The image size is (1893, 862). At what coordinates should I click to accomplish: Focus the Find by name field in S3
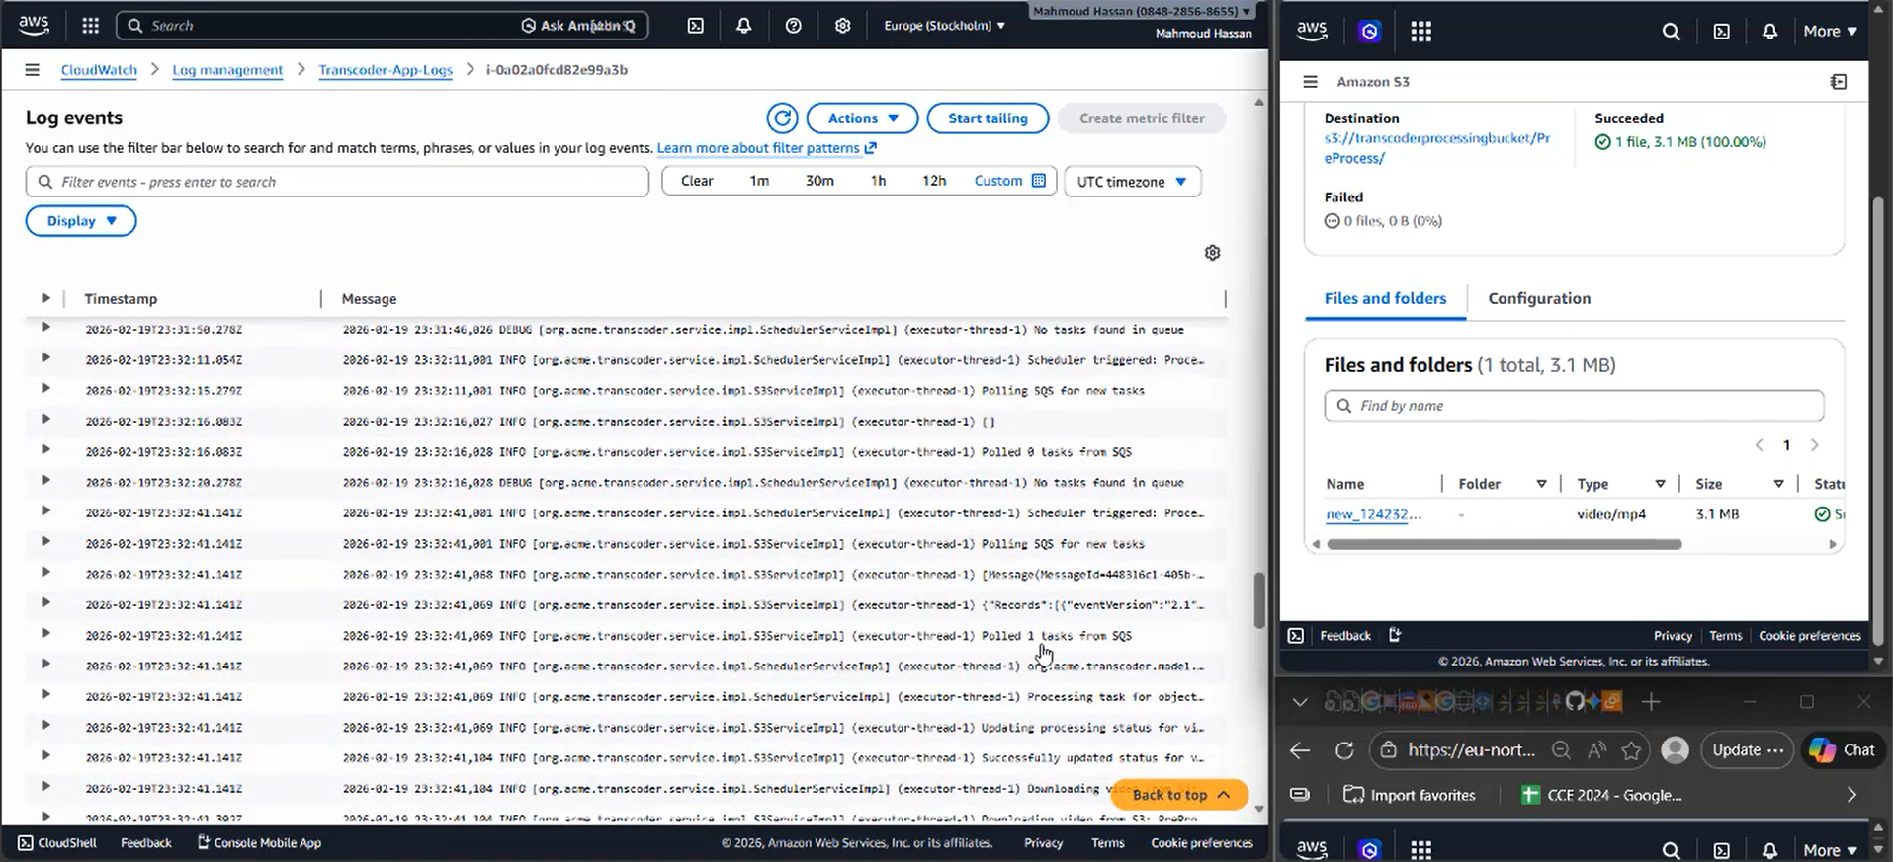1574,406
